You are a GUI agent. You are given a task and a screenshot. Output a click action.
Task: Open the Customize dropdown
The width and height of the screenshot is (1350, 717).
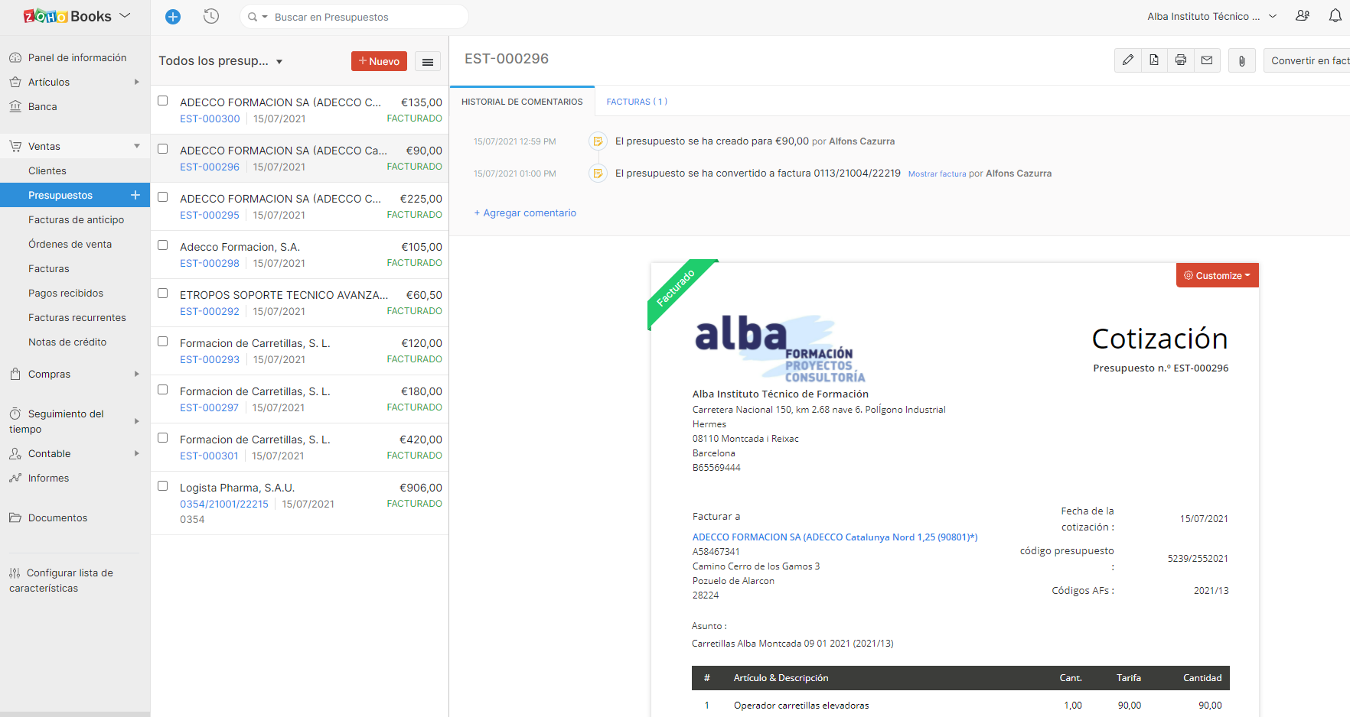coord(1217,275)
